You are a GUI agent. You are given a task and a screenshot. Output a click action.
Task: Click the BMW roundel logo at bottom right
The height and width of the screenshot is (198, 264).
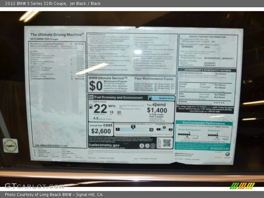[227, 154]
